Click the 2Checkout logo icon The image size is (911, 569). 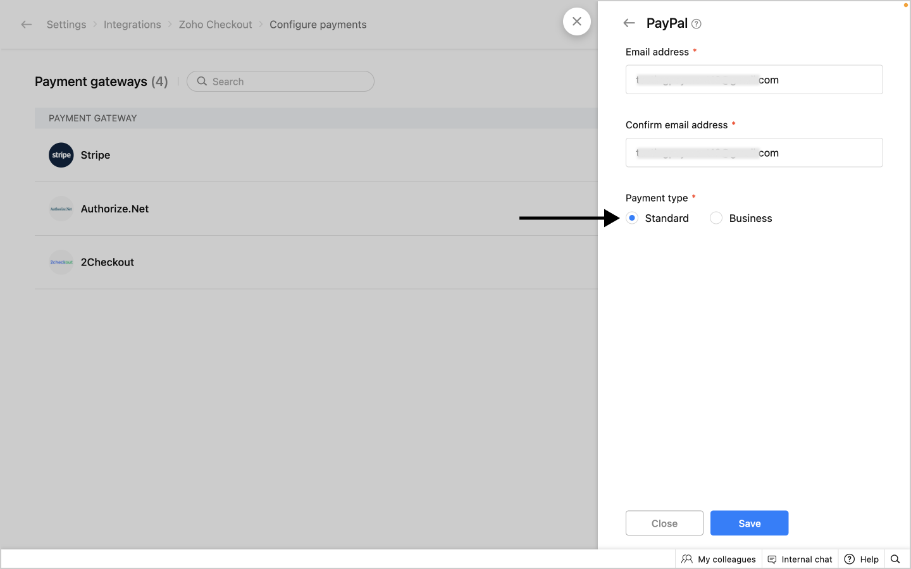[x=61, y=262]
